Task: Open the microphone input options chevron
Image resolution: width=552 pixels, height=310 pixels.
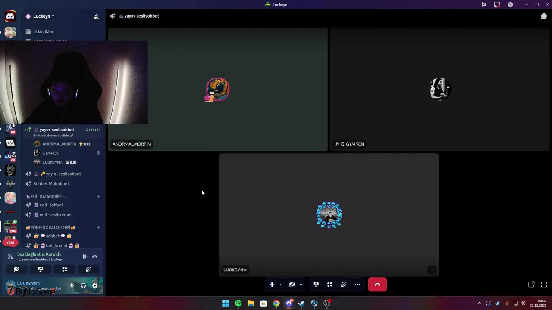Action: click(281, 285)
